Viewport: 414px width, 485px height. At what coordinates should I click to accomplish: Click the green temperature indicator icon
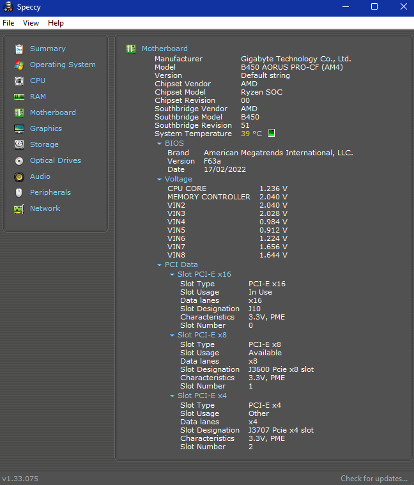pyautogui.click(x=271, y=133)
